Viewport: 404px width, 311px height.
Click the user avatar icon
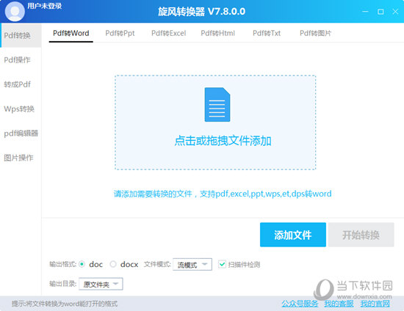pyautogui.click(x=15, y=11)
